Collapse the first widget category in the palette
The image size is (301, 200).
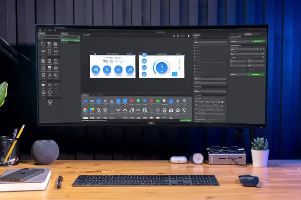tap(40, 40)
